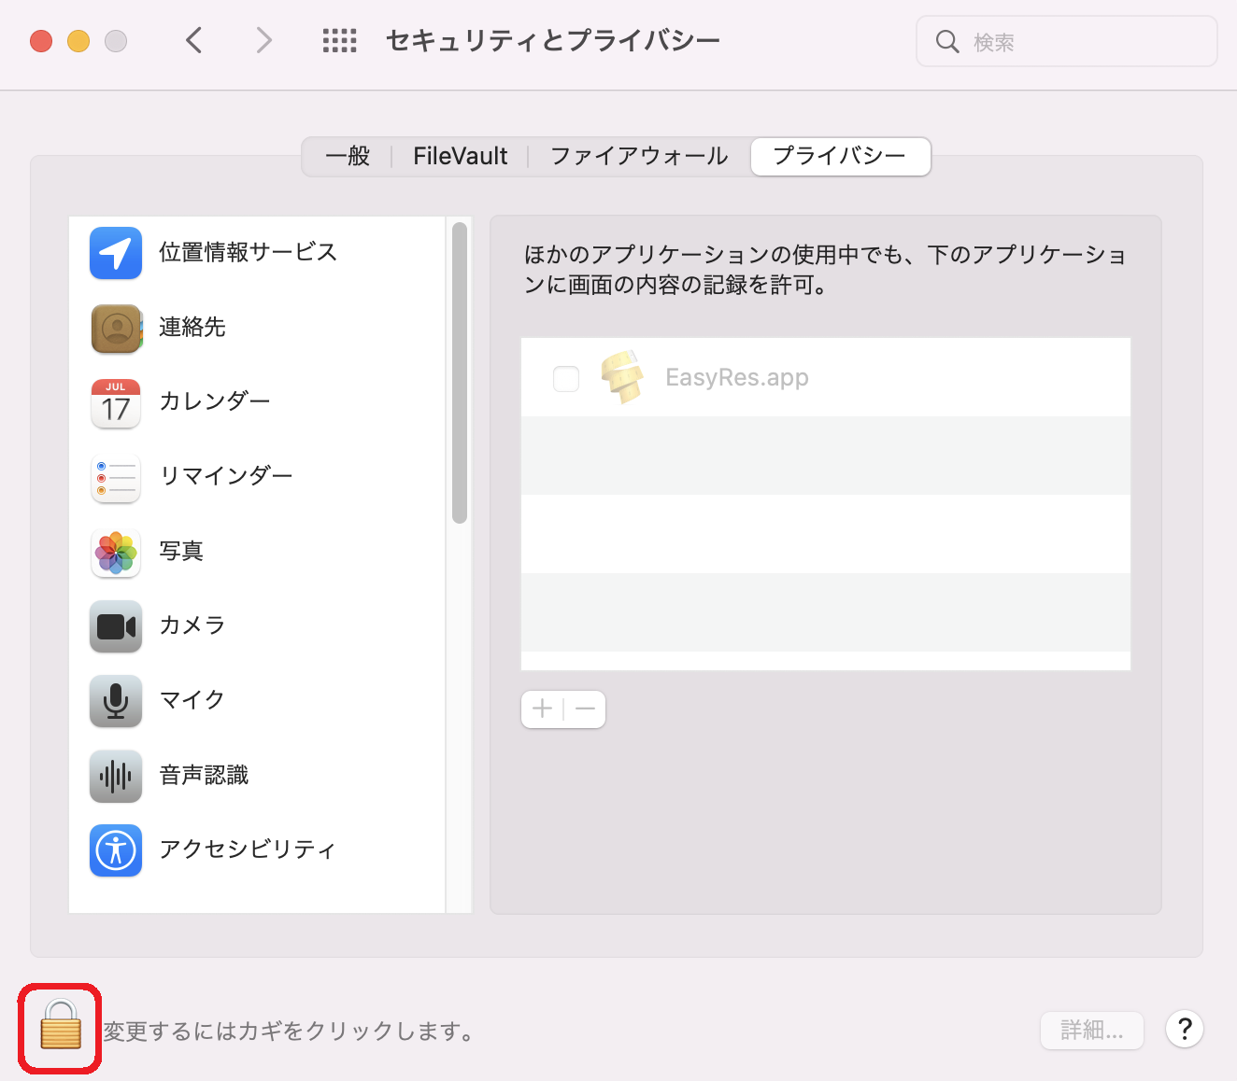Select the Location Services (位置情報サービス) icon
The height and width of the screenshot is (1081, 1237).
tap(116, 253)
